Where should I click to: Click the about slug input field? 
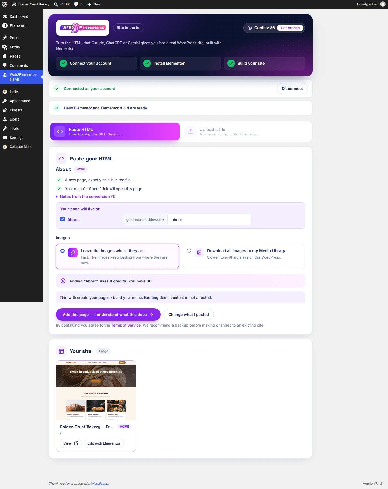coord(209,219)
